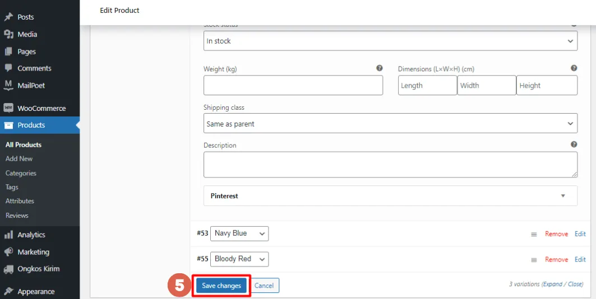This screenshot has width=596, height=299.
Task: Open Attributes submenu
Action: tap(20, 201)
